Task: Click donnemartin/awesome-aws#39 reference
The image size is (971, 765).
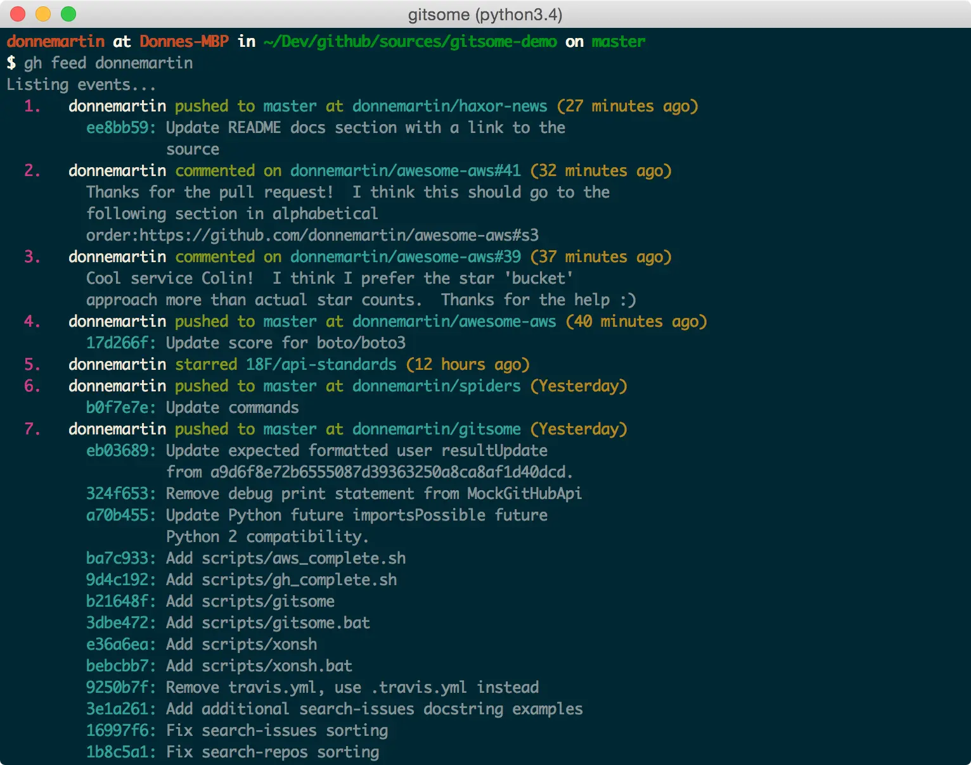Action: (x=406, y=256)
